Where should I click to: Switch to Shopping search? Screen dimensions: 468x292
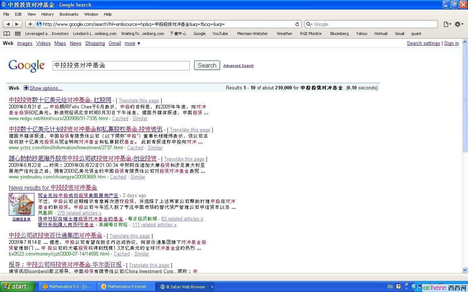click(95, 43)
